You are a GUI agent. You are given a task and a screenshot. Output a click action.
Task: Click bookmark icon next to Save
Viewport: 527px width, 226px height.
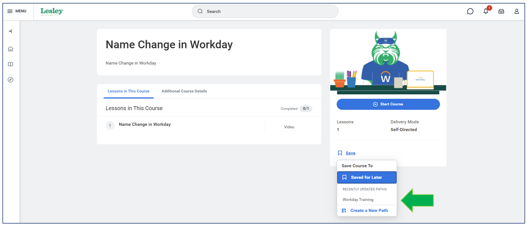(x=340, y=153)
